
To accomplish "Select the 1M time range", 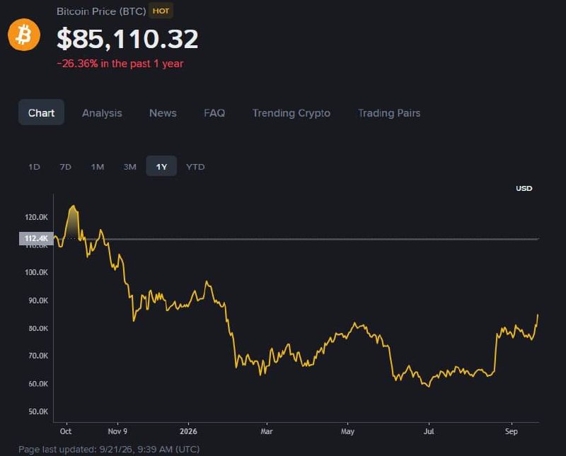I will (x=98, y=167).
